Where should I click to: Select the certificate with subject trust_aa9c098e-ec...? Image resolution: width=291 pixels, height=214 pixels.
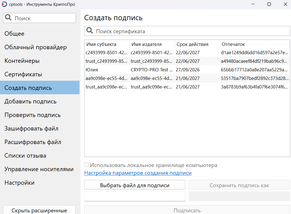click(x=187, y=87)
